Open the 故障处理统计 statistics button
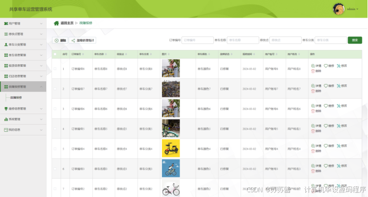The width and height of the screenshot is (368, 197). pos(83,40)
